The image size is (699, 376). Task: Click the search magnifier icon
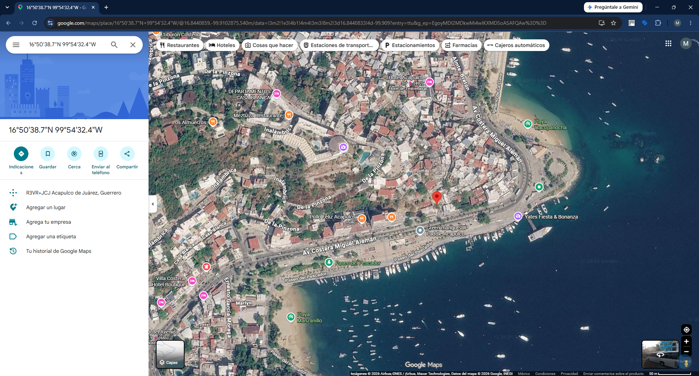[x=114, y=44]
